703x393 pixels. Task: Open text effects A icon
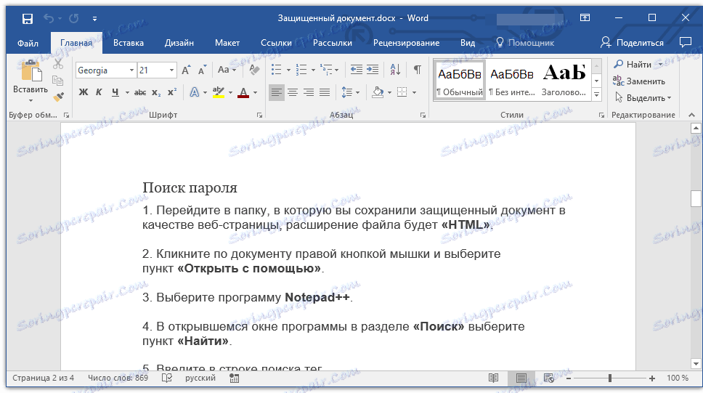[195, 92]
